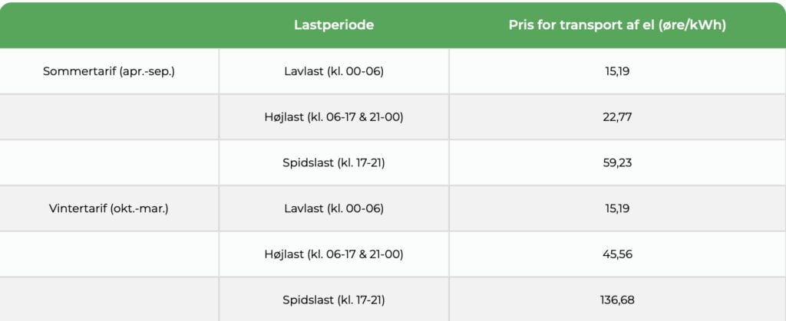Click the Pris for transport af el header
This screenshot has height=321, width=786.
617,25
